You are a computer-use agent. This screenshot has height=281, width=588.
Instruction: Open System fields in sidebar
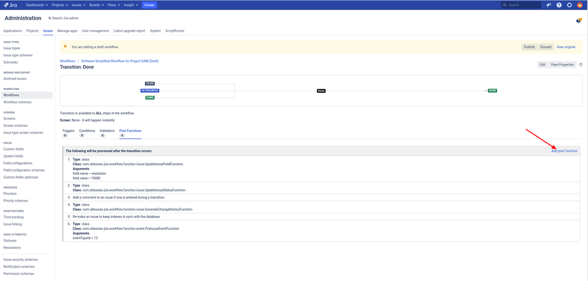tap(13, 156)
